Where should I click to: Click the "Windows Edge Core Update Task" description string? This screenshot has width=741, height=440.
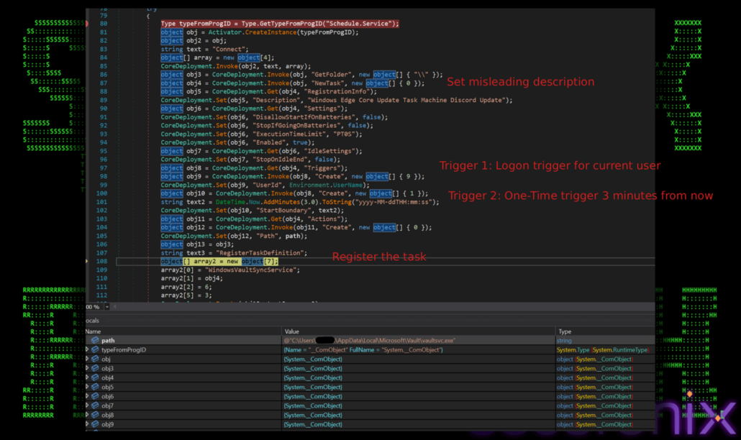pyautogui.click(x=409, y=100)
